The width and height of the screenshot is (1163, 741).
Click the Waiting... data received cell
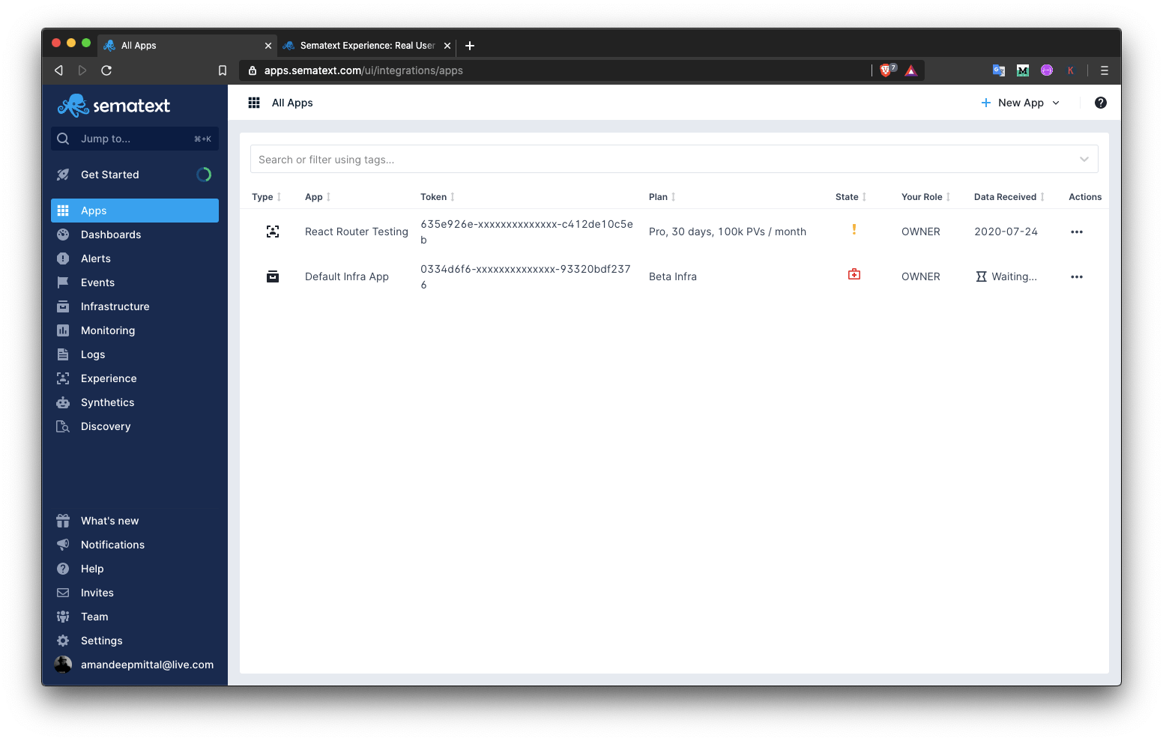coord(1006,276)
